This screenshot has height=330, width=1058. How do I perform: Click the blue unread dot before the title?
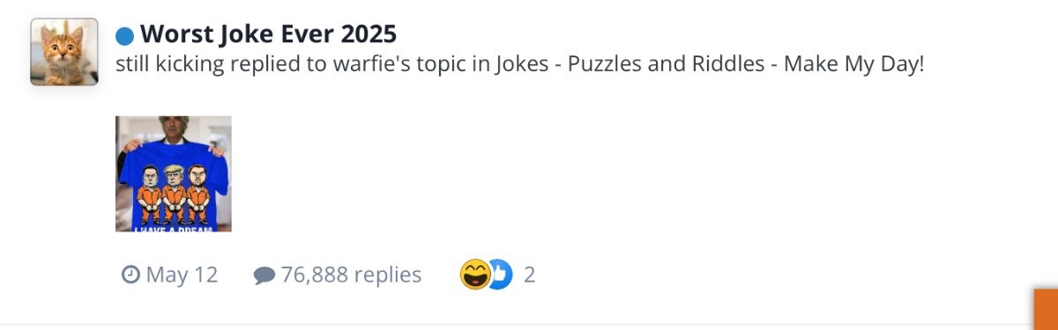(x=125, y=35)
